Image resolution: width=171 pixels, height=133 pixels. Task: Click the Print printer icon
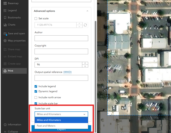tap(5, 71)
